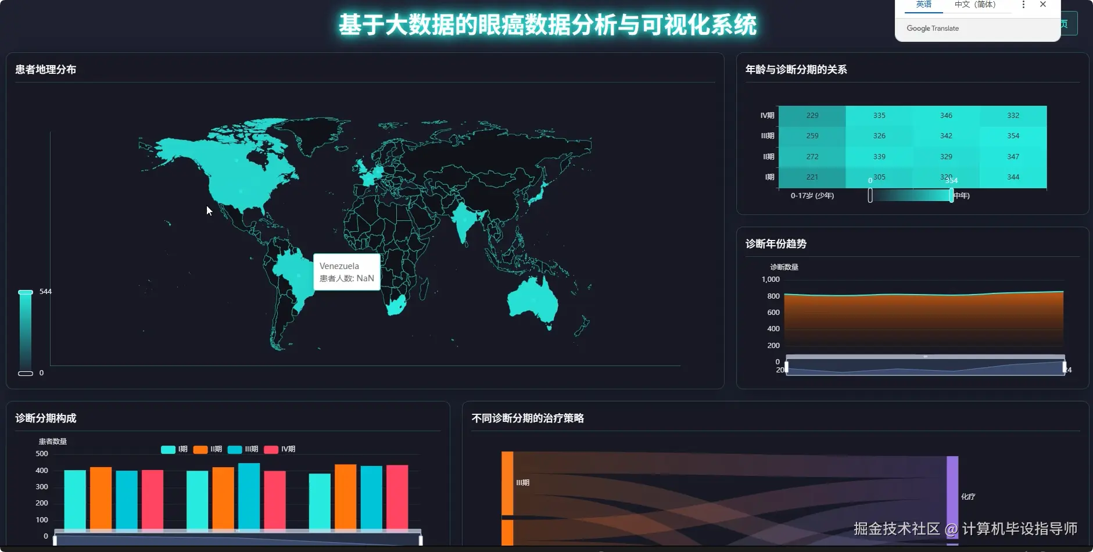Switch translation to 英语 tab
This screenshot has height=552, width=1093.
(924, 5)
